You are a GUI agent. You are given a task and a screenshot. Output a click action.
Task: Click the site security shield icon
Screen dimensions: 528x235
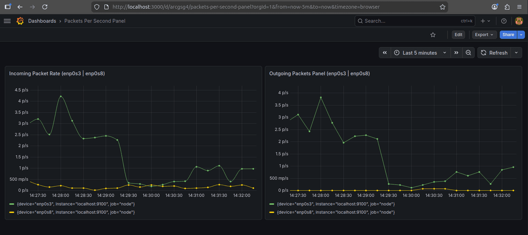pos(97,7)
